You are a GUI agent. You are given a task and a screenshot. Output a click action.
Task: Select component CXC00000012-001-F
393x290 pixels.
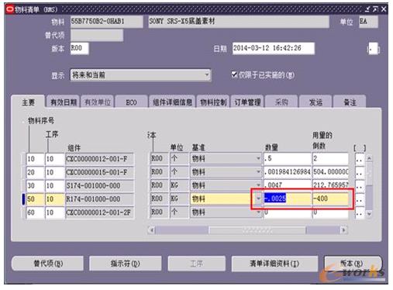pyautogui.click(x=100, y=159)
